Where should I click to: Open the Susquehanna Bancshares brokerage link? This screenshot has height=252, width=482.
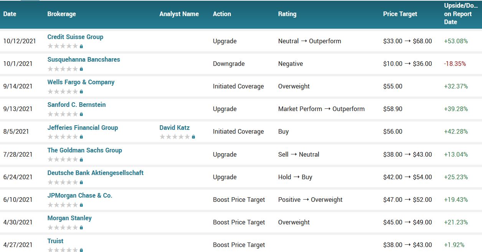tap(84, 59)
